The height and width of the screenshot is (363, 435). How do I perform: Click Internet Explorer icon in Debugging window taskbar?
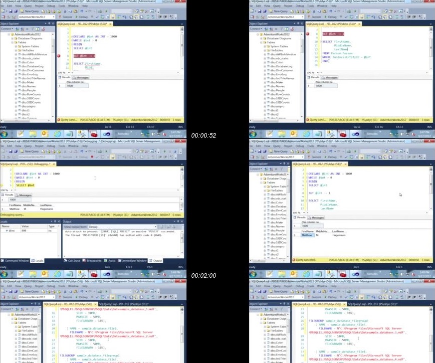click(x=57, y=274)
